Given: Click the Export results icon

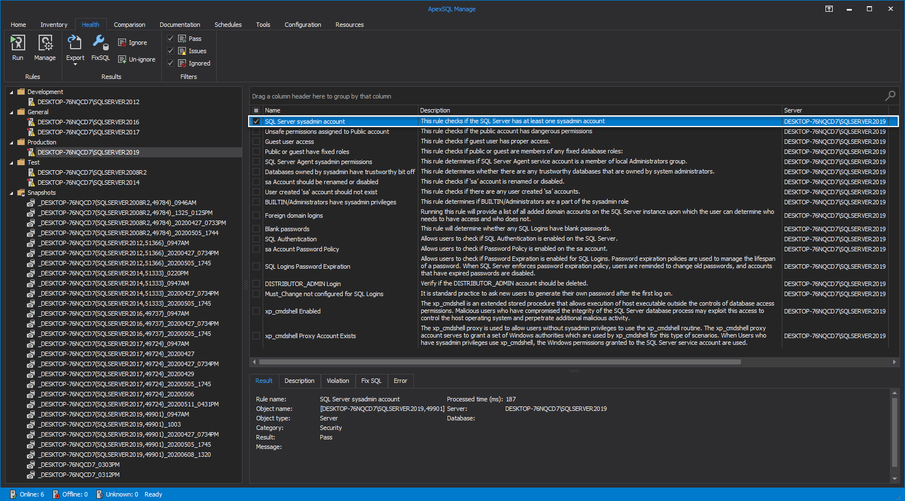Looking at the screenshot, I should (75, 43).
